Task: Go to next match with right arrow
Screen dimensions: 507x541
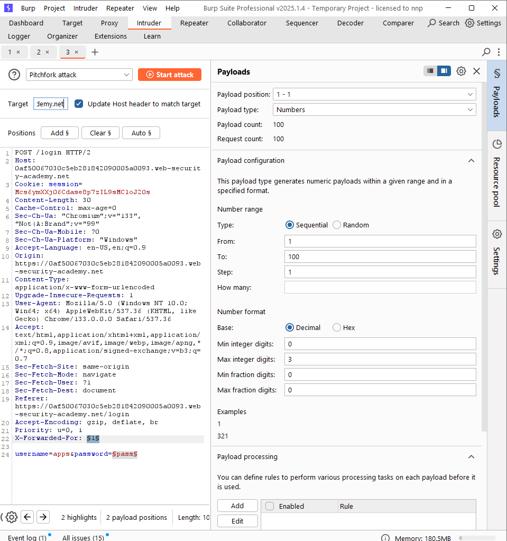Action: 43,517
